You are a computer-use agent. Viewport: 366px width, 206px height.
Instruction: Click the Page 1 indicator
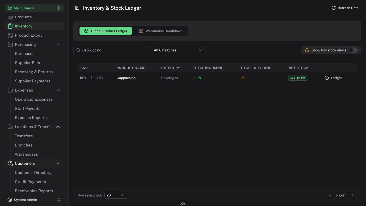pos(341,195)
